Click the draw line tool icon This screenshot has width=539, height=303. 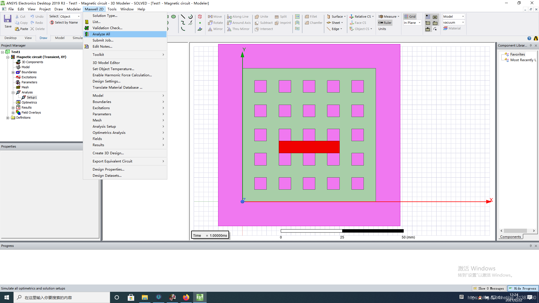point(183,17)
